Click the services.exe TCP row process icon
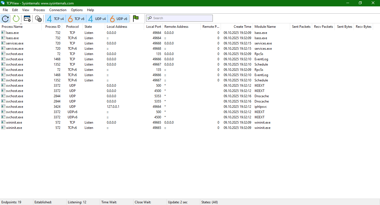Image resolution: width=380 pixels, height=205 pixels. click(3, 43)
